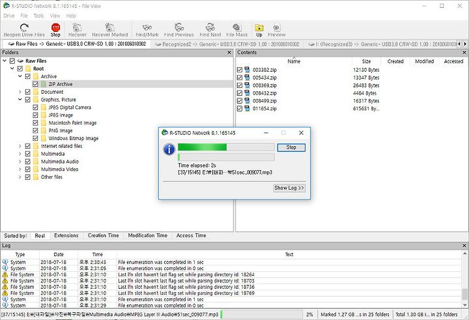This screenshot has height=320, width=469.
Task: Open the File menu
Action: click(24, 16)
